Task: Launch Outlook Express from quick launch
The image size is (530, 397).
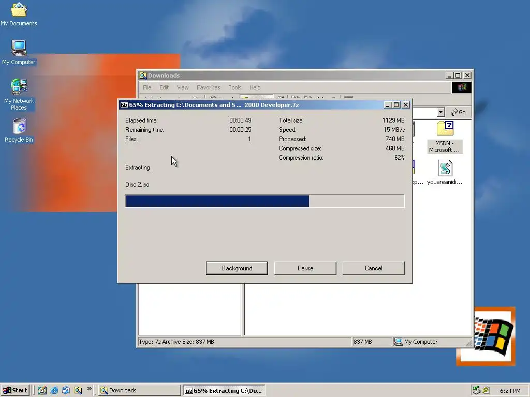Action: [66, 390]
